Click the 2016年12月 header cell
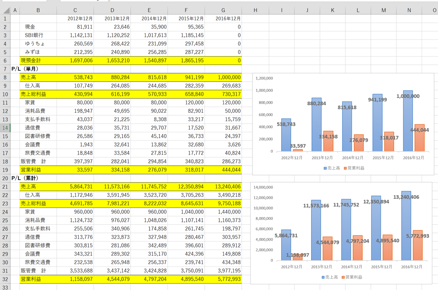The height and width of the screenshot is (290, 438). tap(223, 19)
